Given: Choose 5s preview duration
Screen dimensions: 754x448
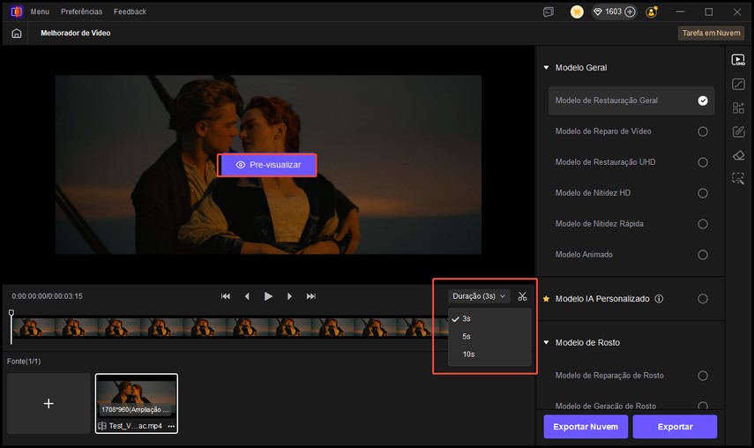Looking at the screenshot, I should click(489, 337).
